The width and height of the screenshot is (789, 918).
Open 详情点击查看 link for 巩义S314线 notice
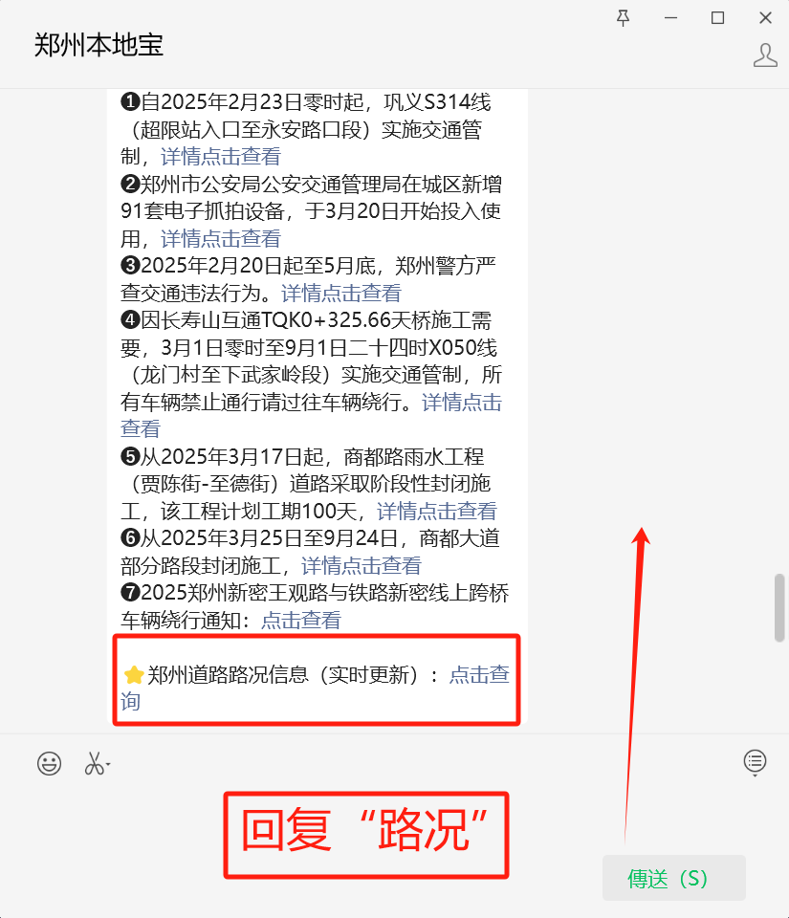click(x=221, y=156)
